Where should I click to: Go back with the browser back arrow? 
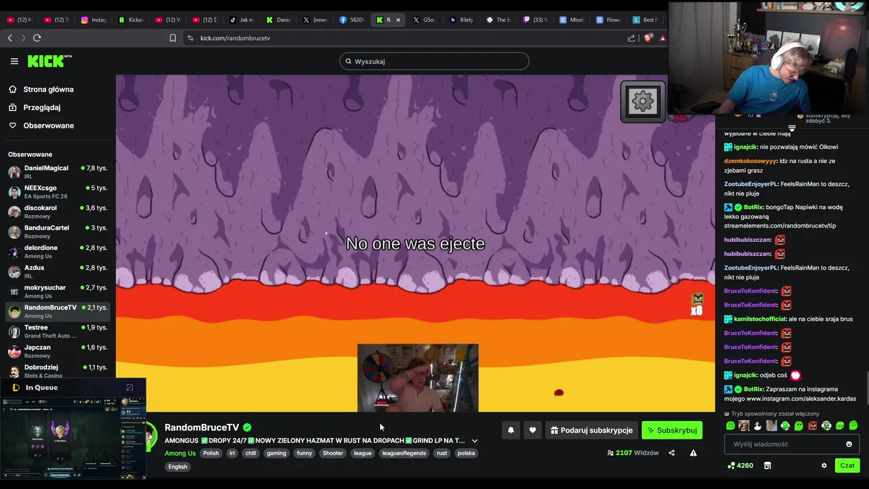coord(10,38)
